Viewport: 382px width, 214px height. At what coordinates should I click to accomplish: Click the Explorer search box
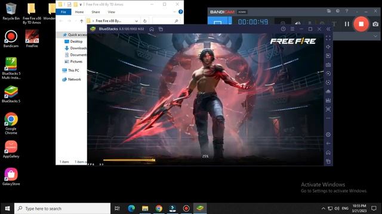tap(167, 21)
